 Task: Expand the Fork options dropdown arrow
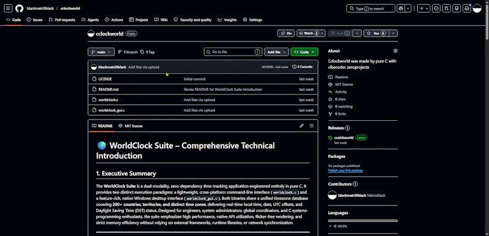[x=358, y=34]
